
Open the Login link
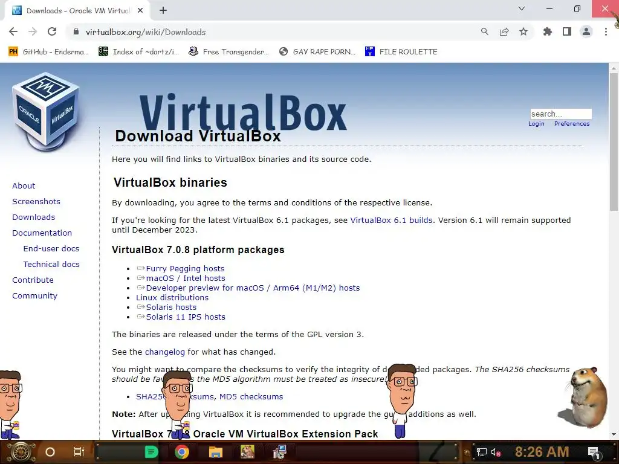click(536, 123)
